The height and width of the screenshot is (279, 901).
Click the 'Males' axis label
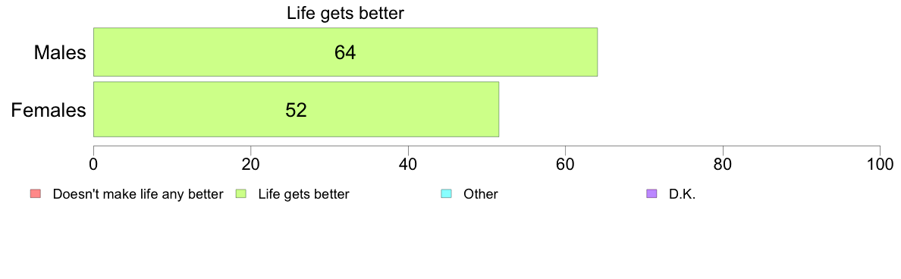click(60, 53)
